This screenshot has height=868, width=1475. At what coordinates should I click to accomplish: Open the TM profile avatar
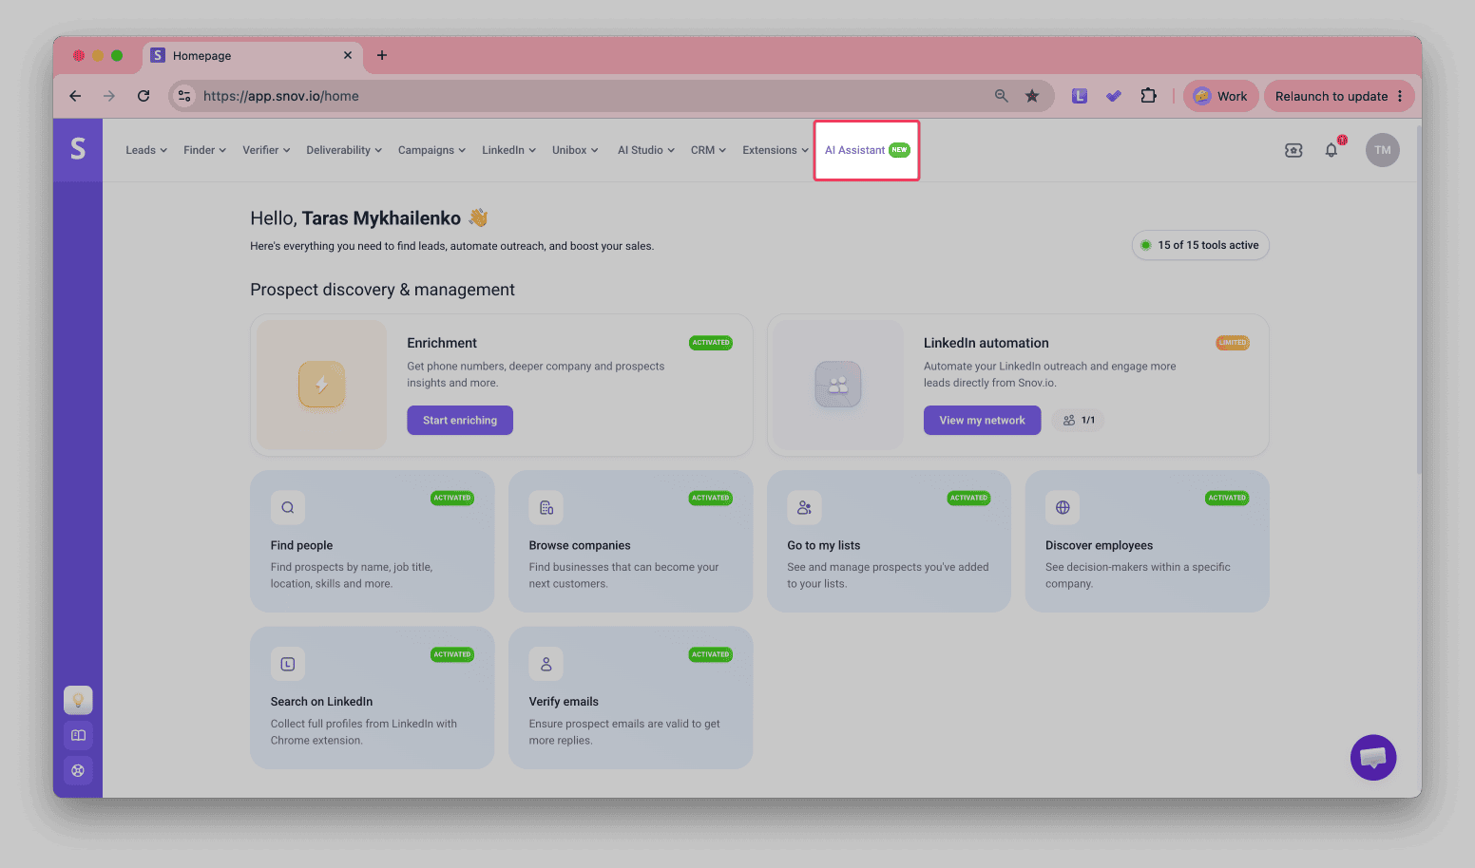click(1383, 150)
